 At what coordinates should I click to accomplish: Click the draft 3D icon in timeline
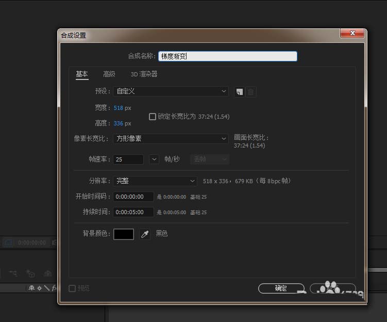(x=30, y=273)
